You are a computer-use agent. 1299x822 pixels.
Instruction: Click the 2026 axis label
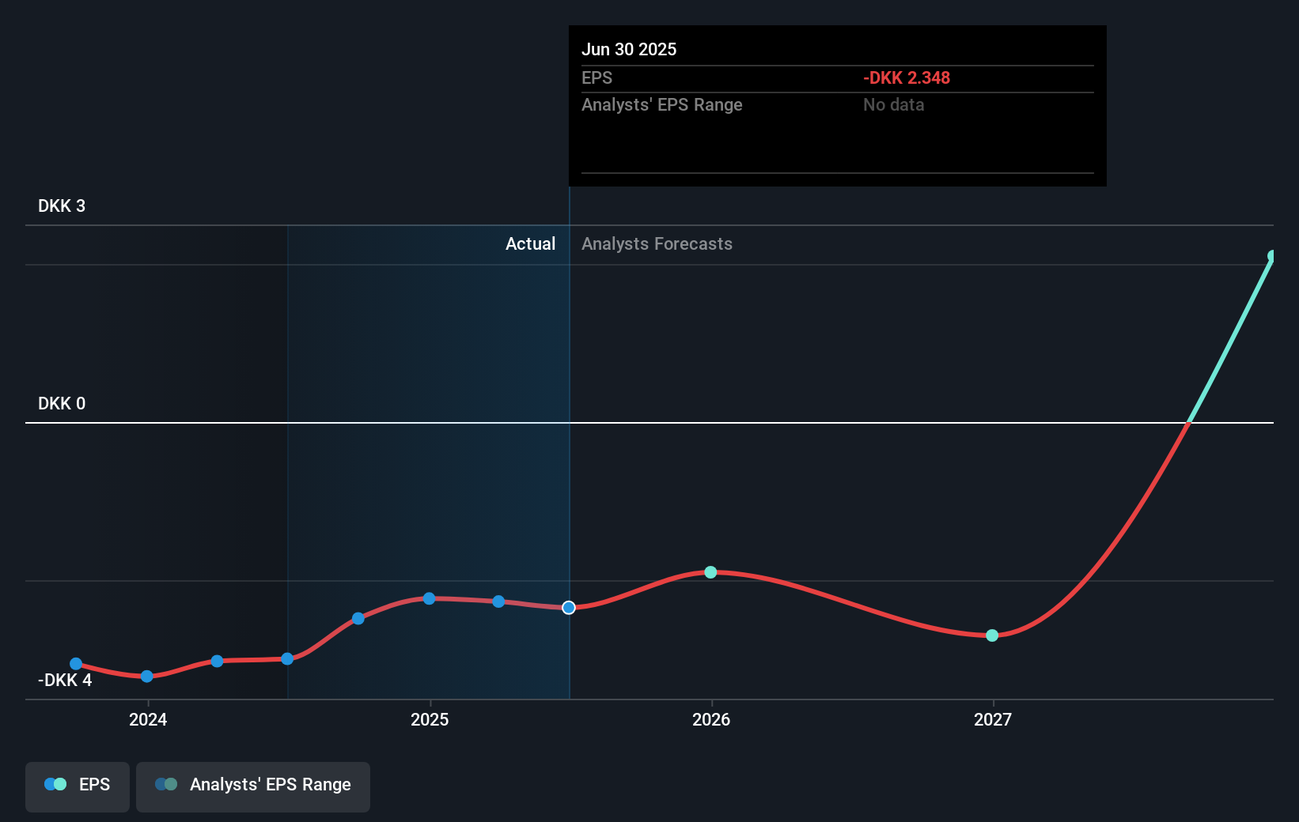[x=710, y=720]
